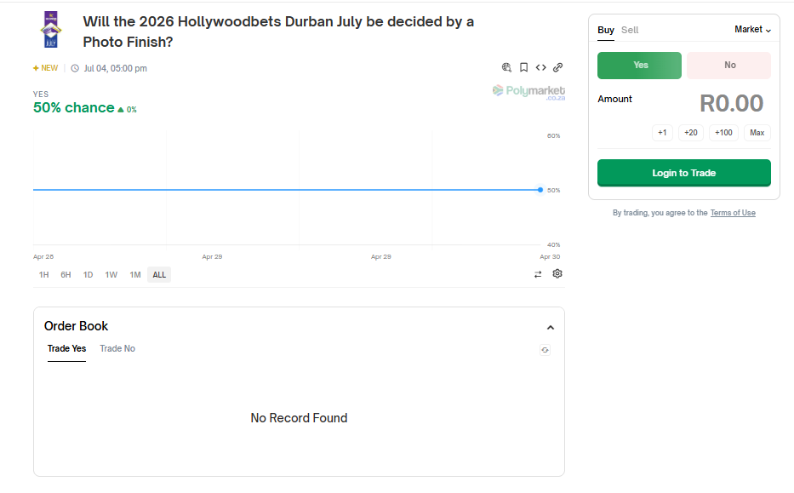This screenshot has height=493, width=794.
Task: Set chart range to 1D
Action: click(89, 275)
